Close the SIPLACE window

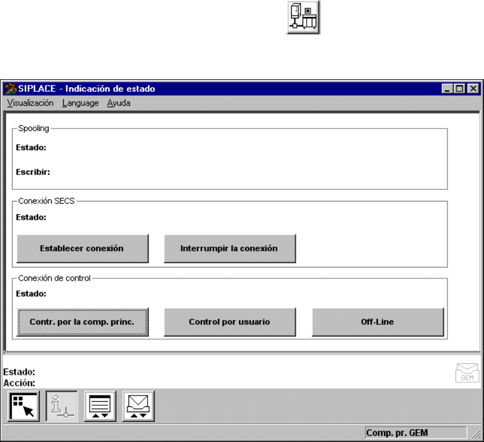[x=473, y=89]
